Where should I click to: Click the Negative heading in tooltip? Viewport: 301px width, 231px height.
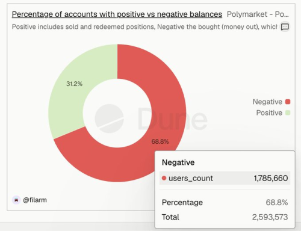point(178,162)
